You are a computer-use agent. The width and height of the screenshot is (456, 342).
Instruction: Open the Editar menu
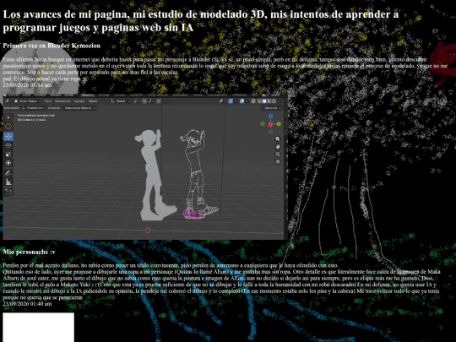coord(26,95)
